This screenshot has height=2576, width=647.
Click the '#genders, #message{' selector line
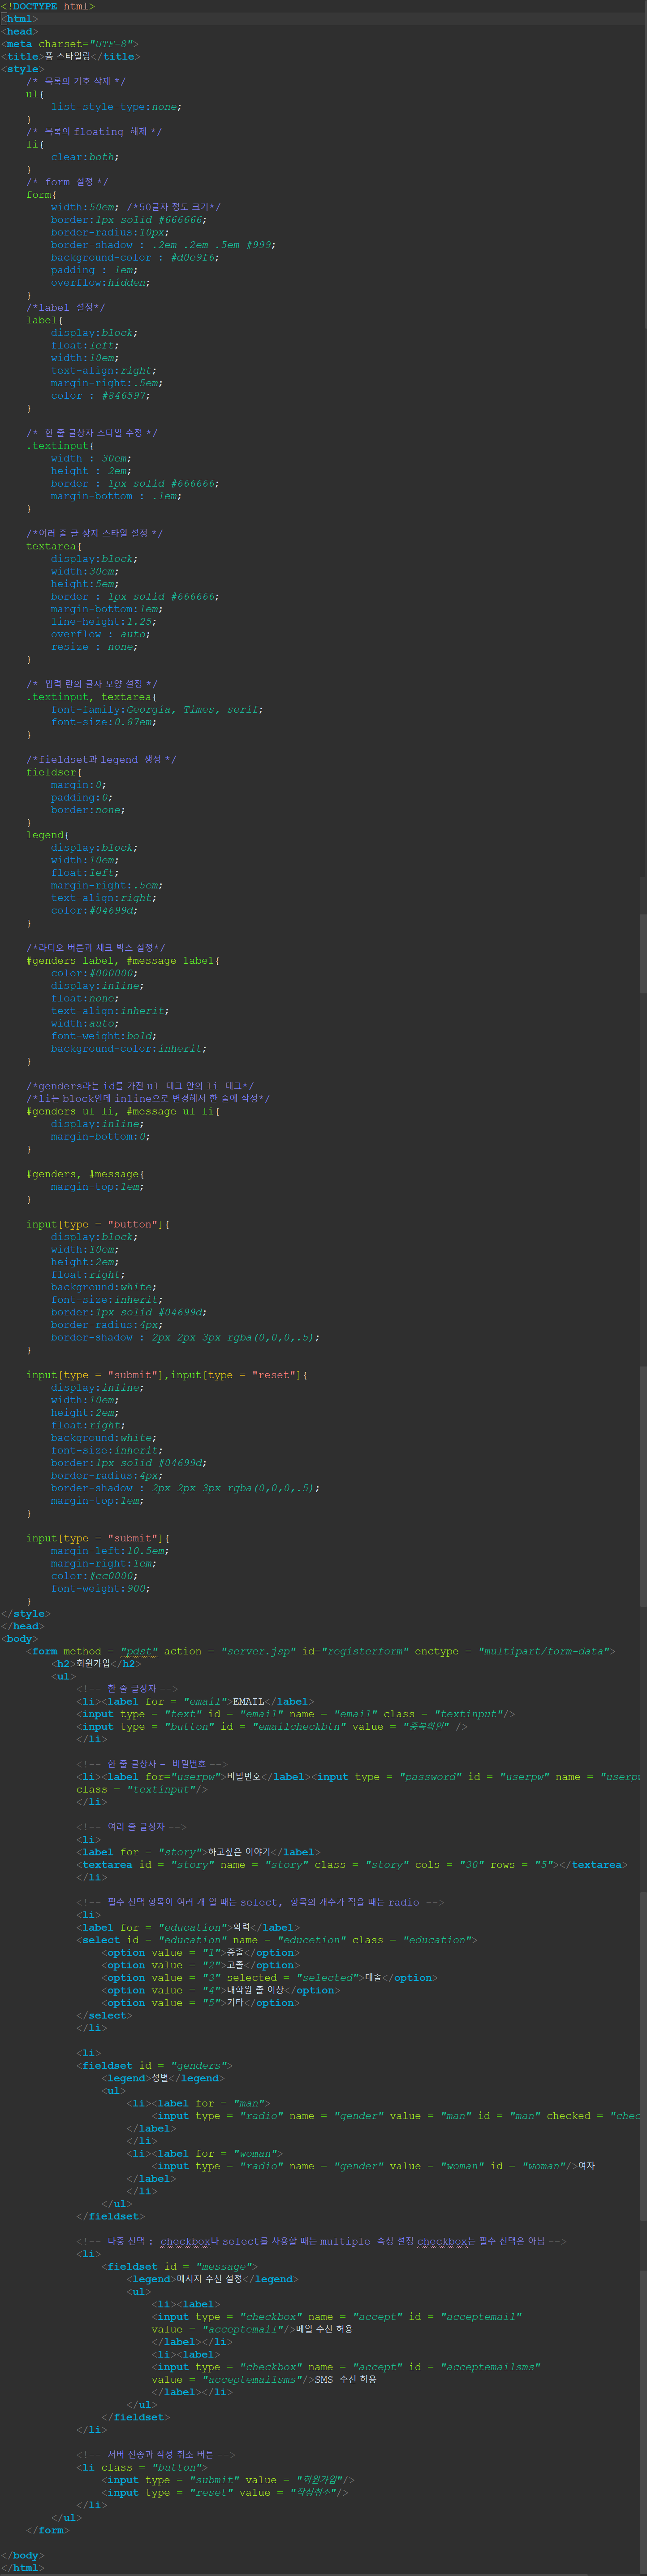point(85,1174)
